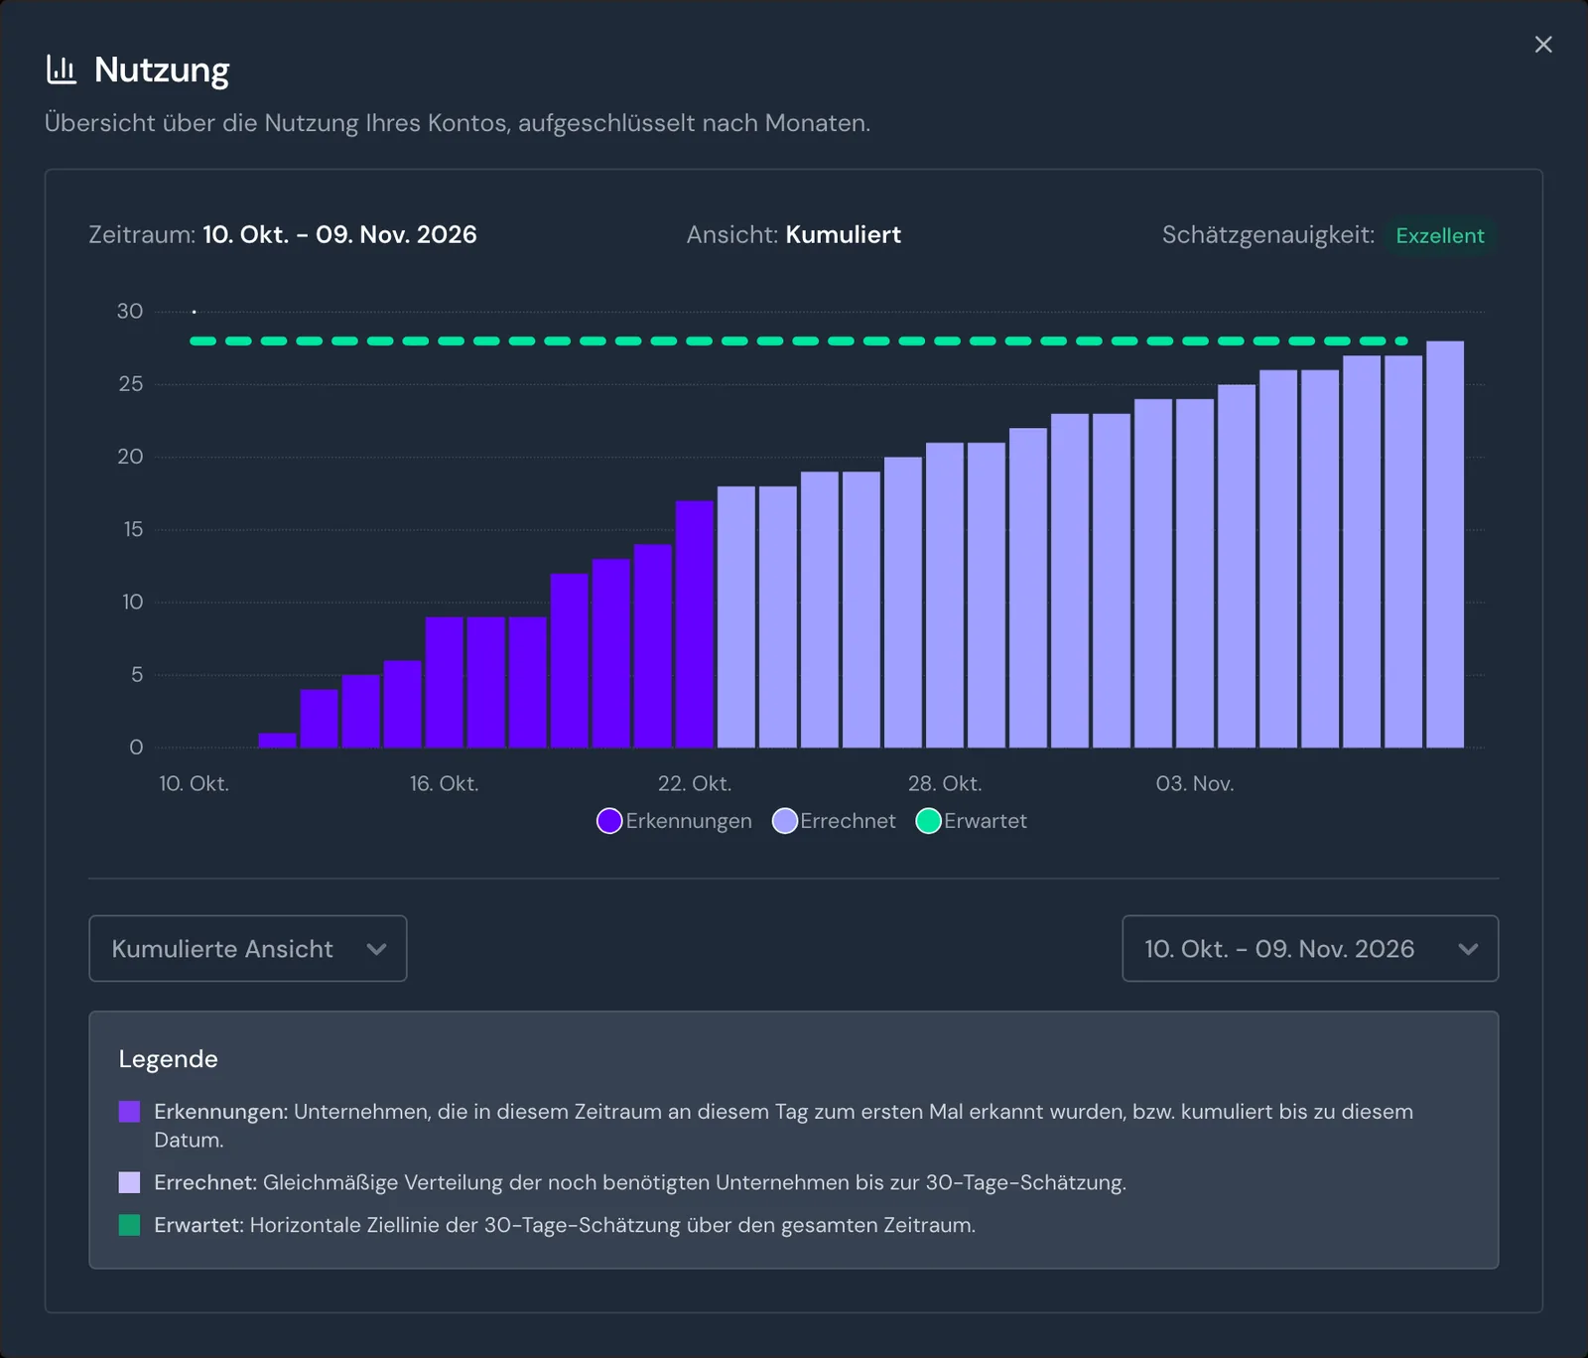Open the 10. Okt. – 09. Nov. 2026 period dropdown
The image size is (1588, 1358).
(1310, 949)
